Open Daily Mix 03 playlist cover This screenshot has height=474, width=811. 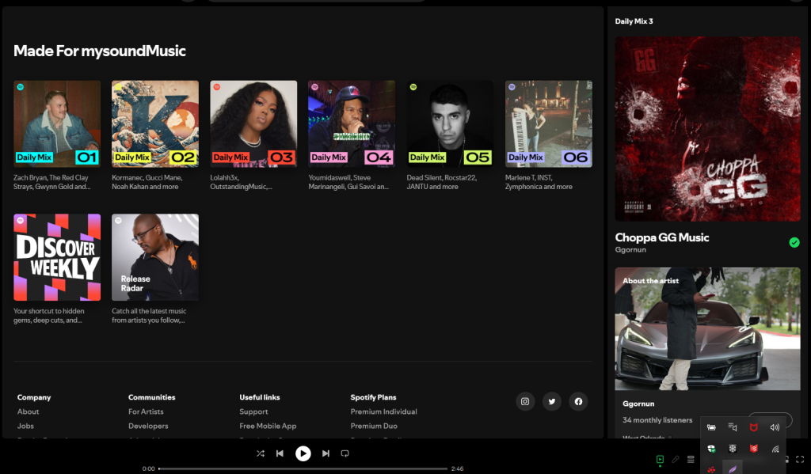tap(253, 124)
